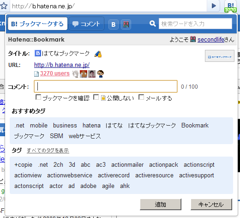Select tag activeresource
This screenshot has width=240, height=218.
[154, 176]
